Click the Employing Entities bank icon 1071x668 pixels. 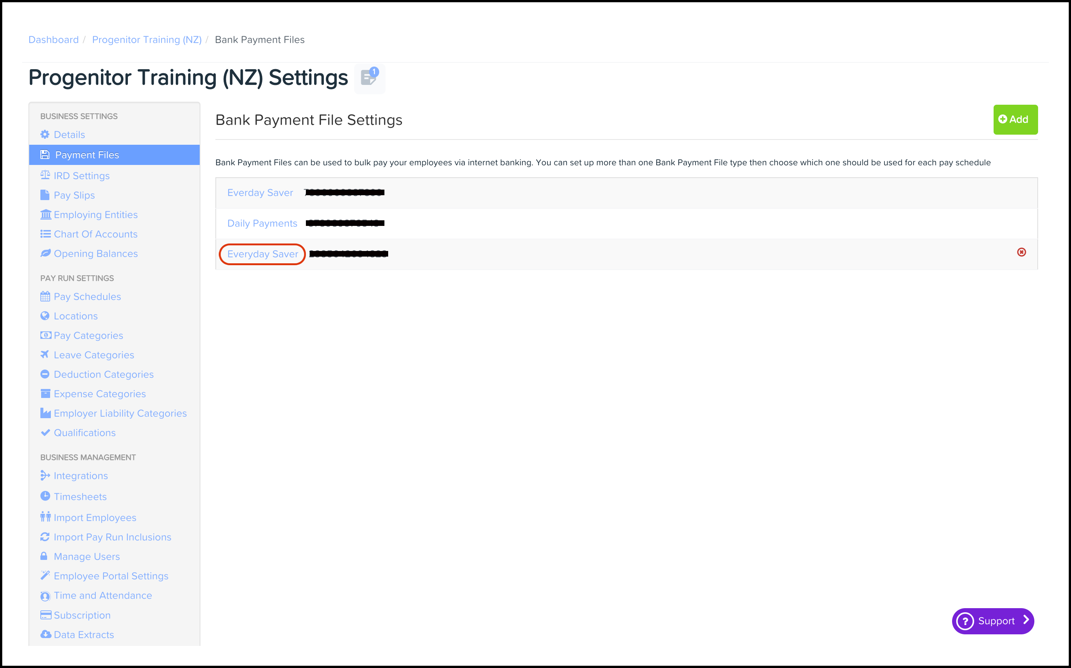[46, 215]
